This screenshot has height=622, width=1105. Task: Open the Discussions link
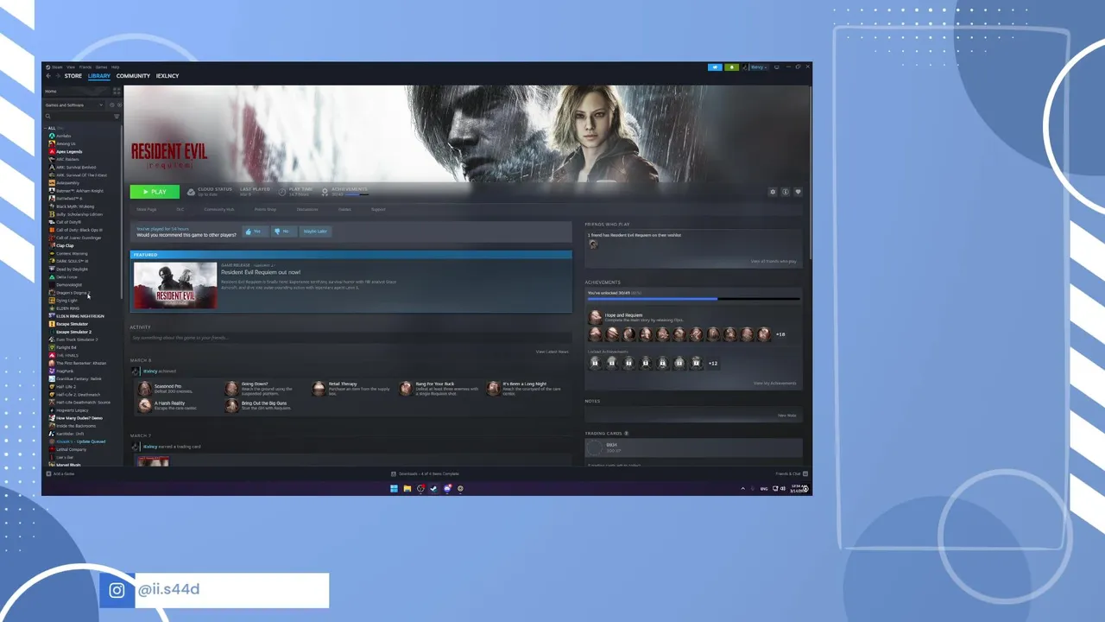pos(307,209)
